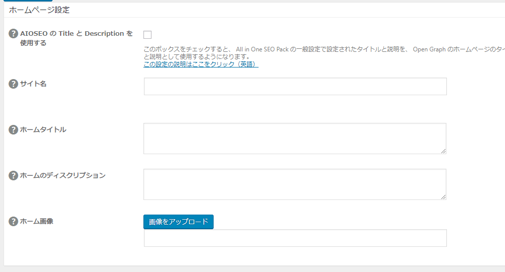Viewport: 505px width, 272px height.
Task: Click the ホームのディスクリプション label text
Action: [63, 175]
